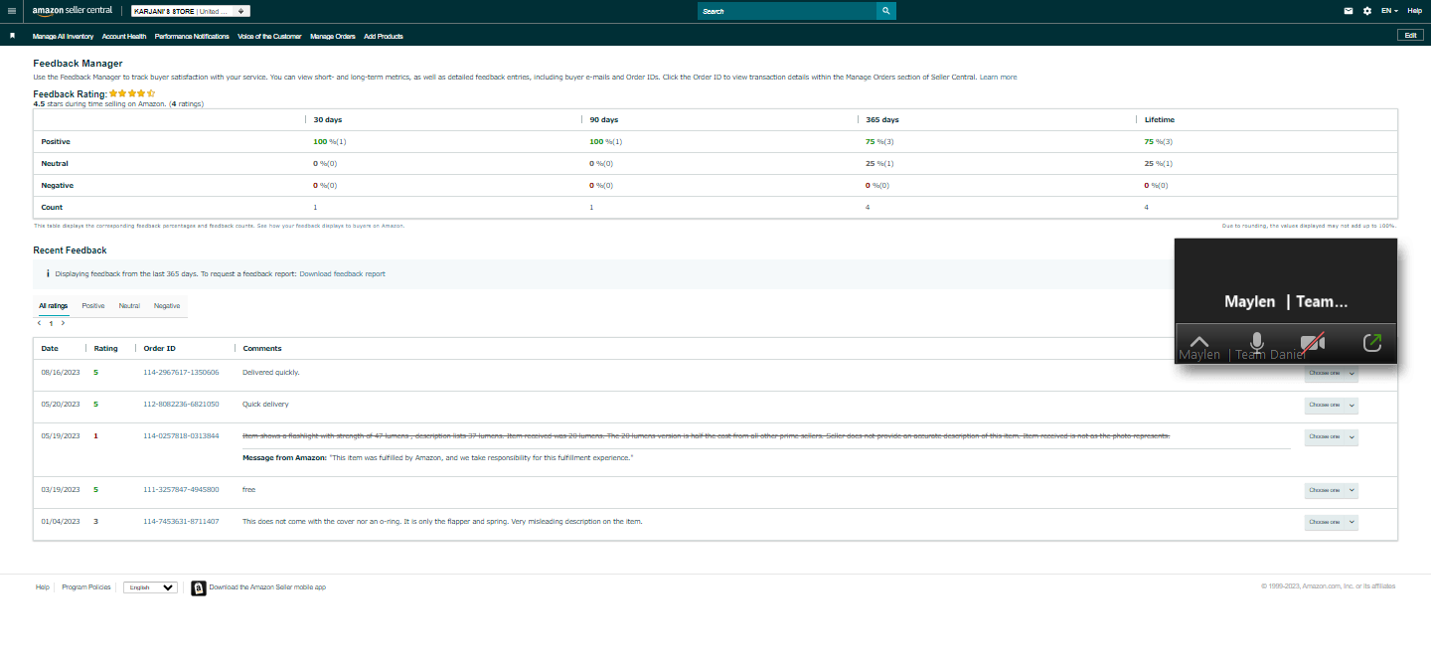The image size is (1431, 667).
Task: Open Manage Orders menu item
Action: point(333,36)
